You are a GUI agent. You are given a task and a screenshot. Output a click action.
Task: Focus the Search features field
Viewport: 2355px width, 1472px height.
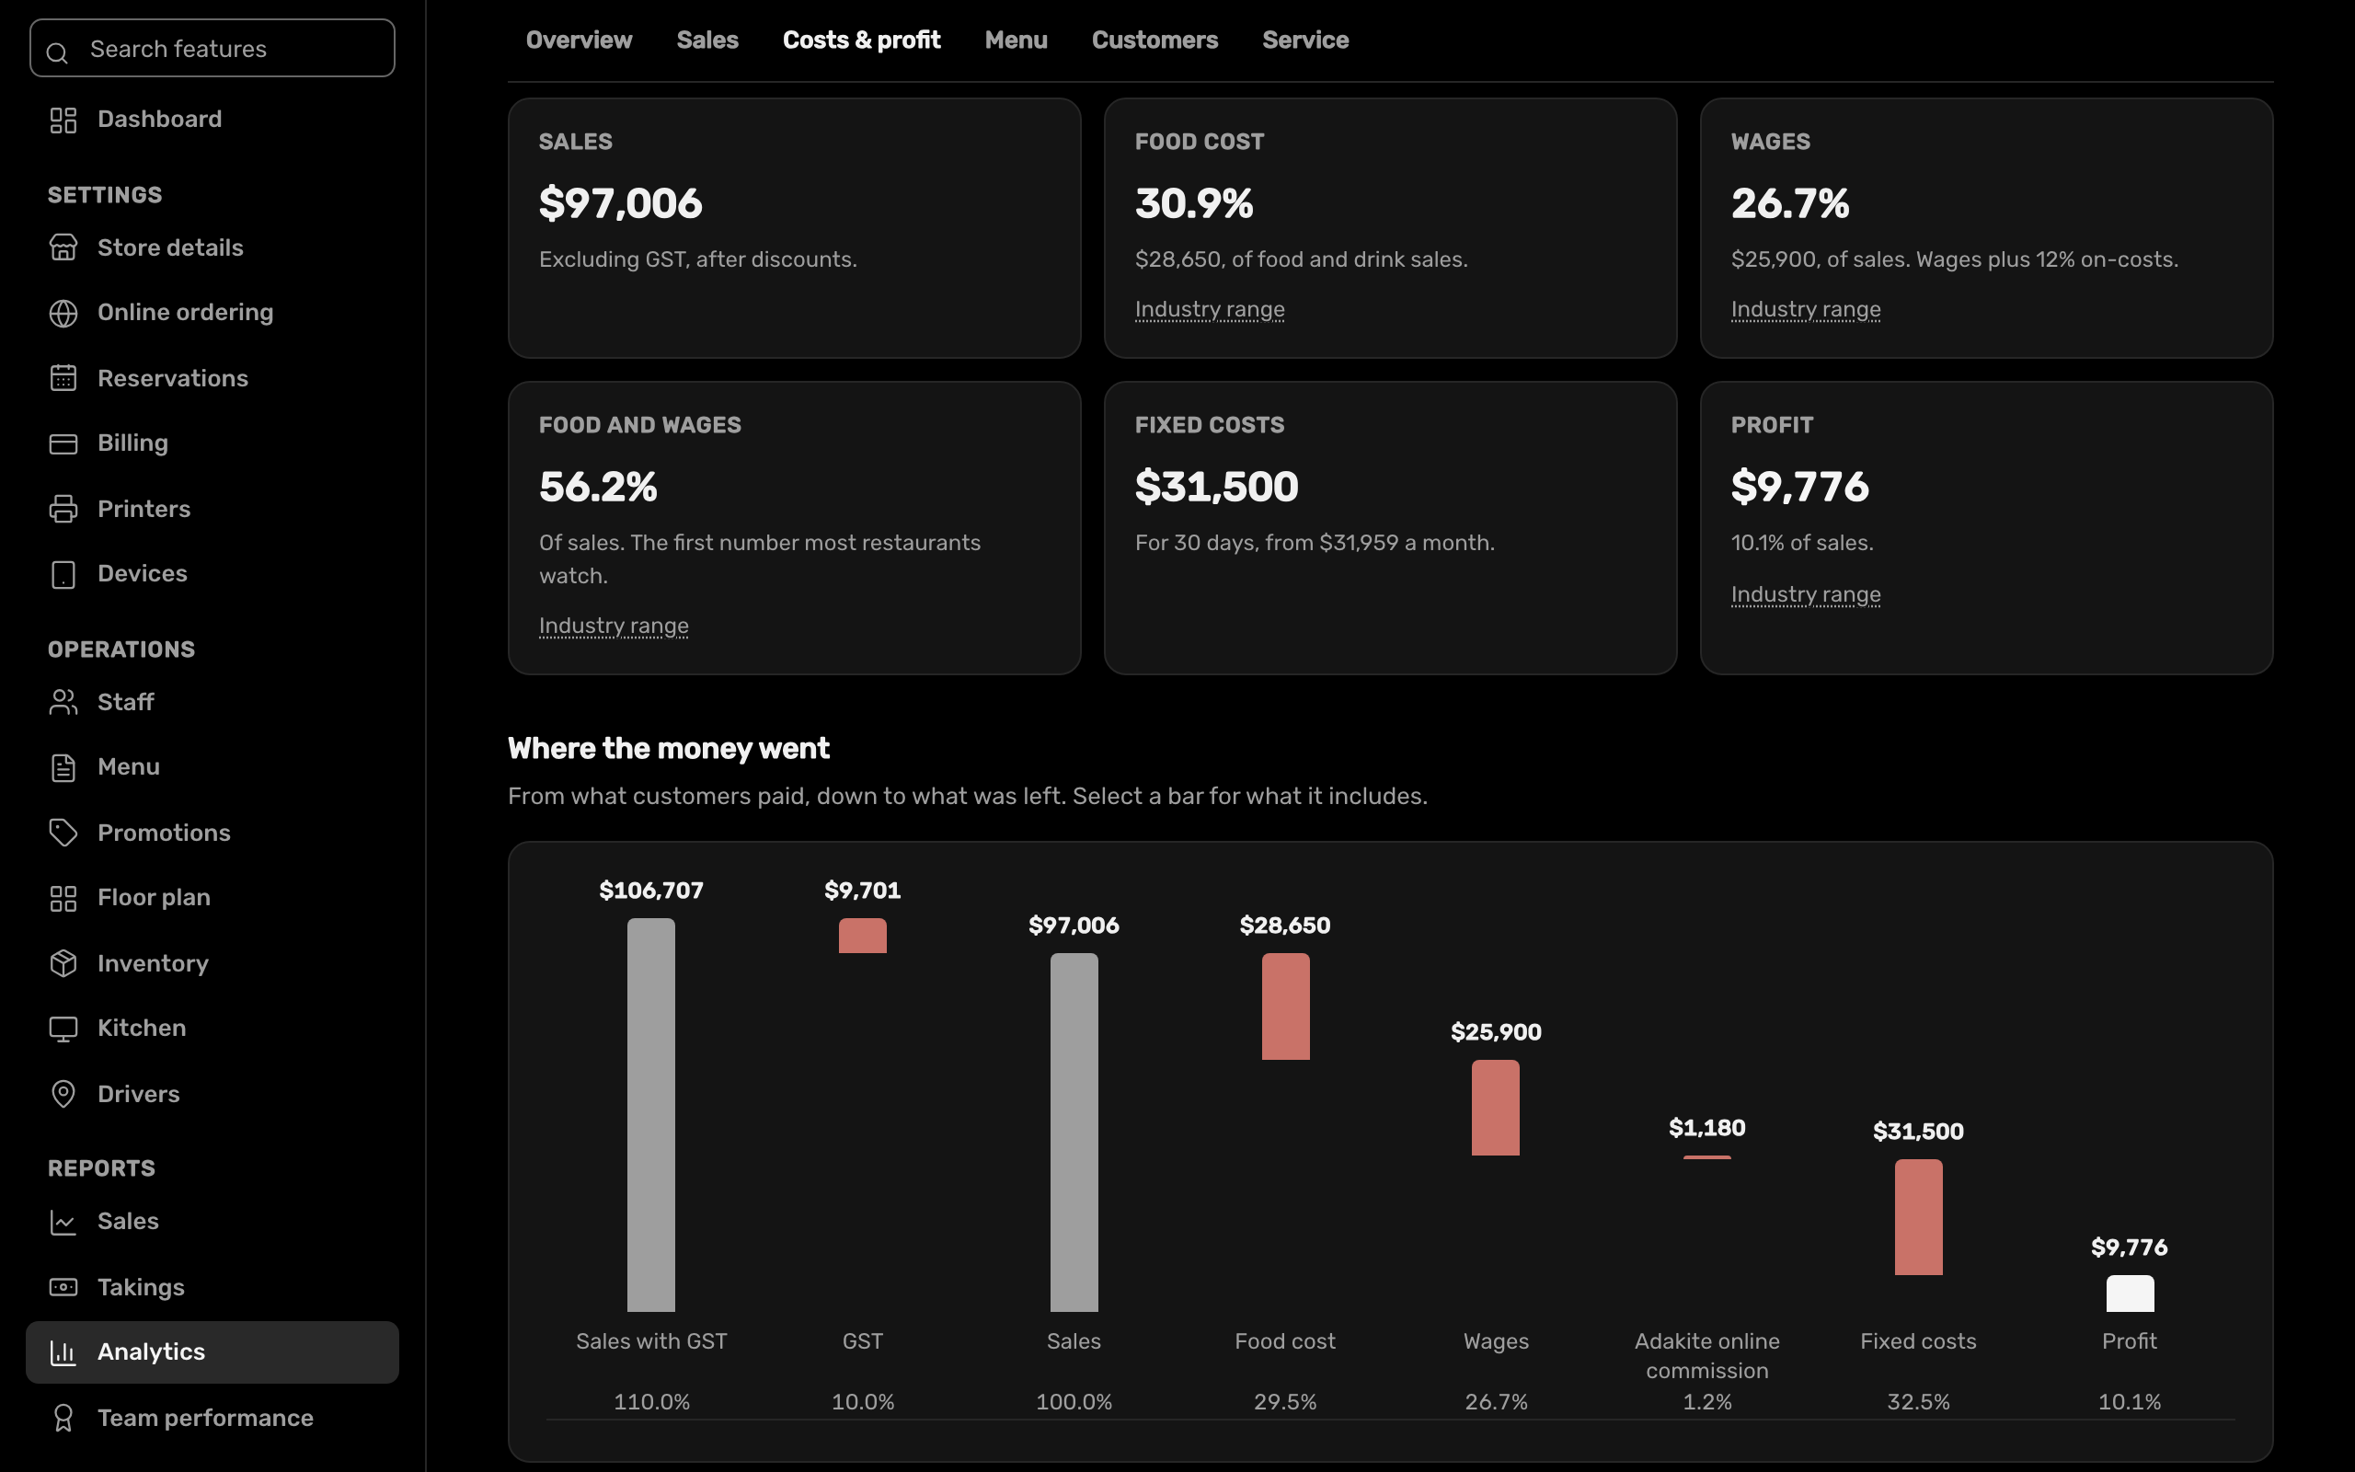click(213, 48)
